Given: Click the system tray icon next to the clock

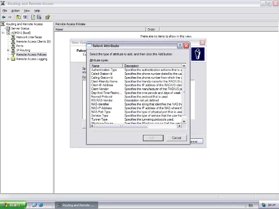Looking at the screenshot, I should pyautogui.click(x=263, y=205).
